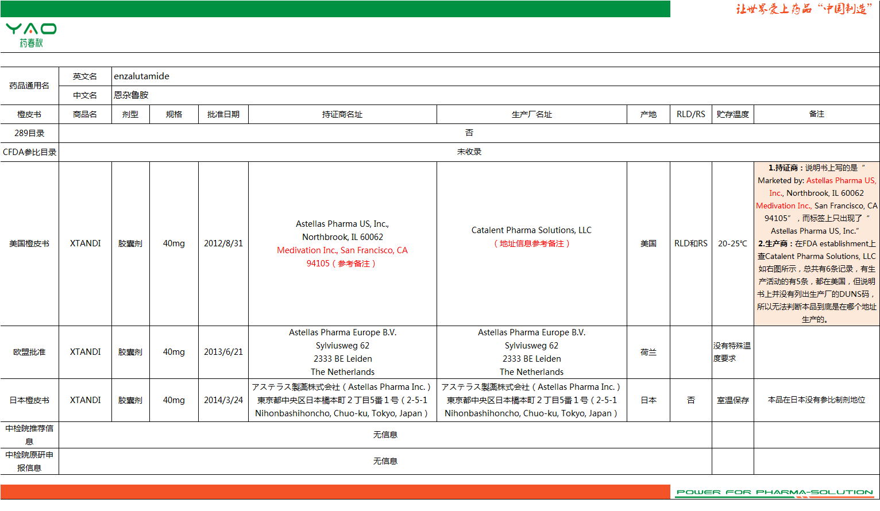
Task: Click the approval date 2012/8/31
Action: pyautogui.click(x=223, y=243)
